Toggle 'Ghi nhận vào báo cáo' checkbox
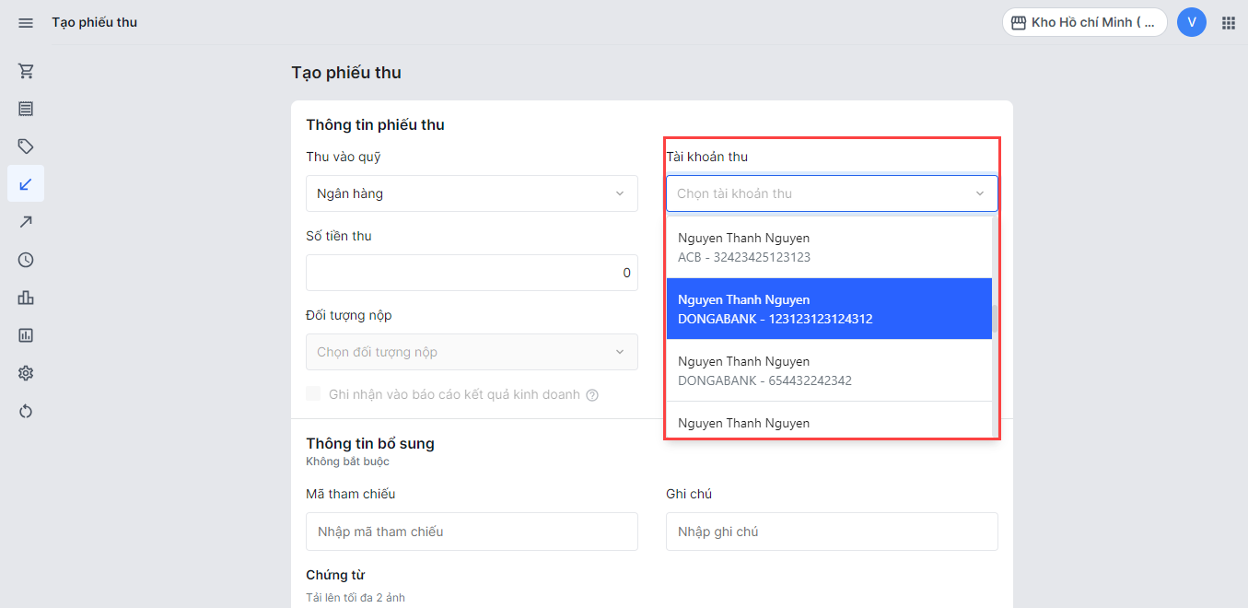The width and height of the screenshot is (1248, 608). [x=314, y=394]
